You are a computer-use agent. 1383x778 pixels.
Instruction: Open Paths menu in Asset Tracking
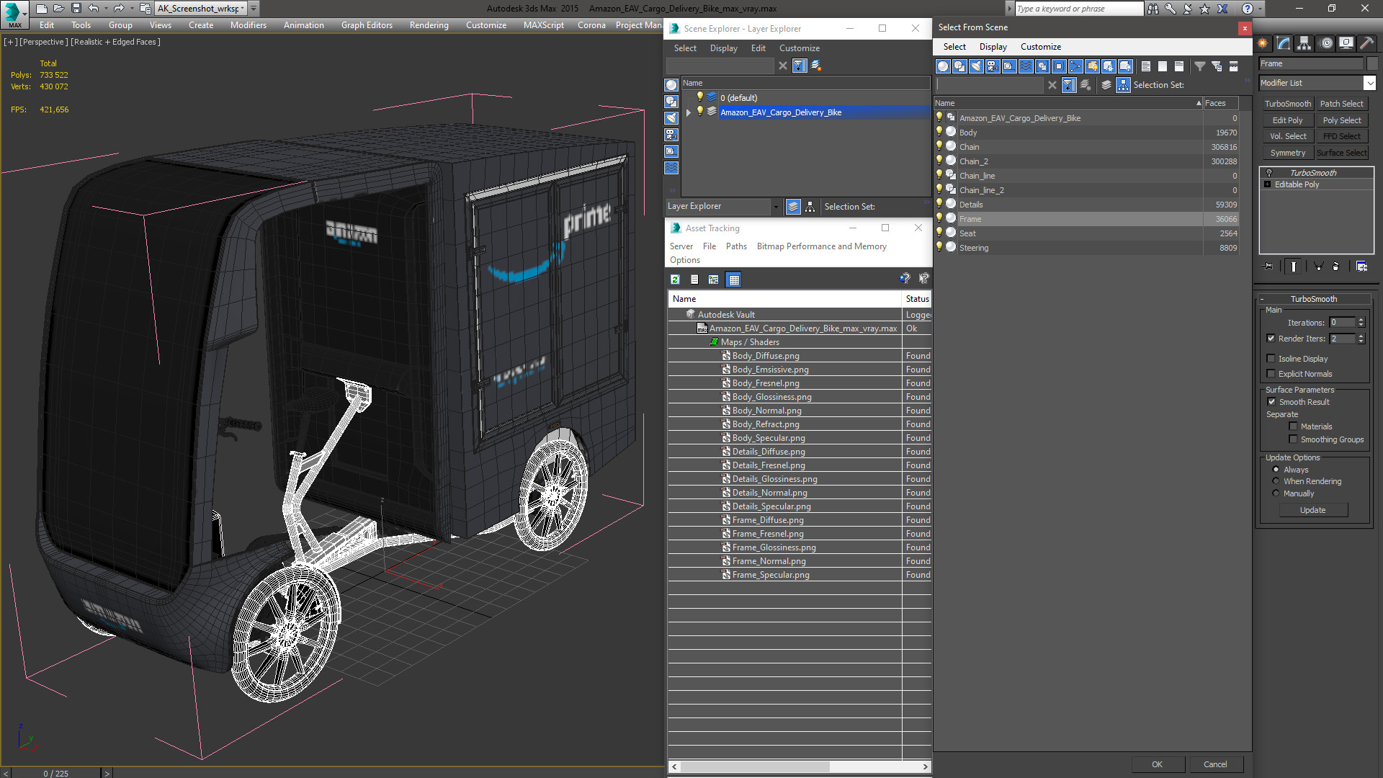[736, 246]
